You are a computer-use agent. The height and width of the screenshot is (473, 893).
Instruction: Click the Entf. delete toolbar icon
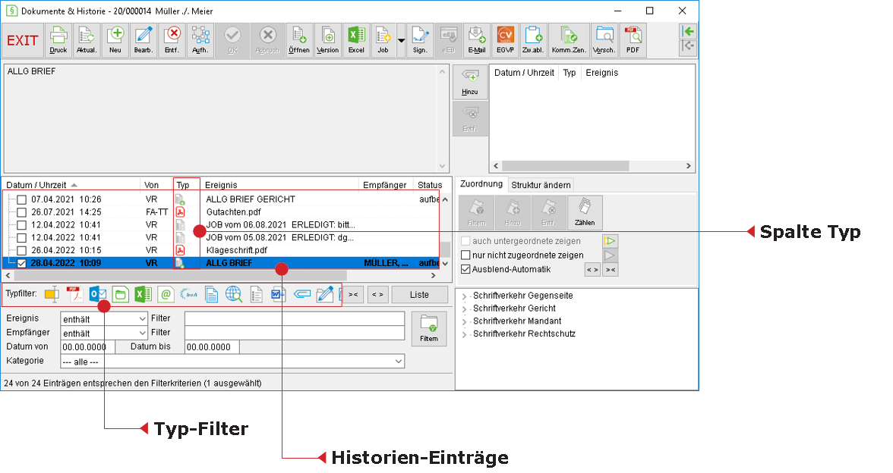tap(172, 40)
